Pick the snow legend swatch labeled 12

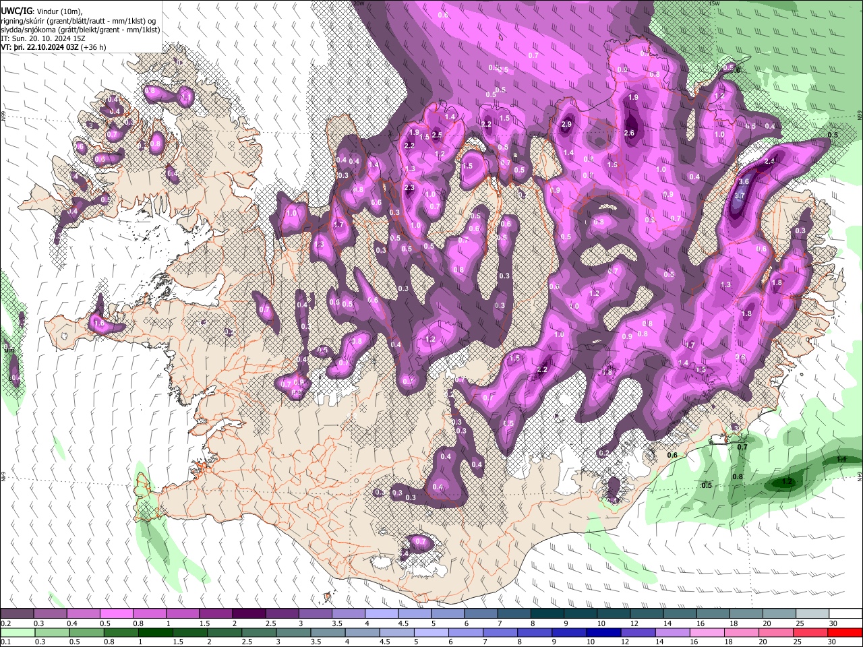coord(646,614)
